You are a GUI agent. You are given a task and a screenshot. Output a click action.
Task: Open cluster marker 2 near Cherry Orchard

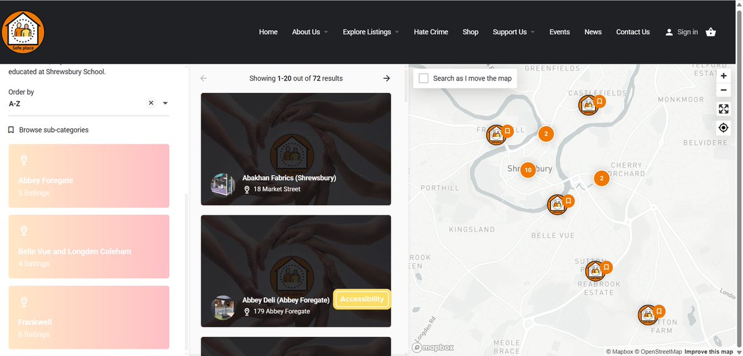coord(601,178)
